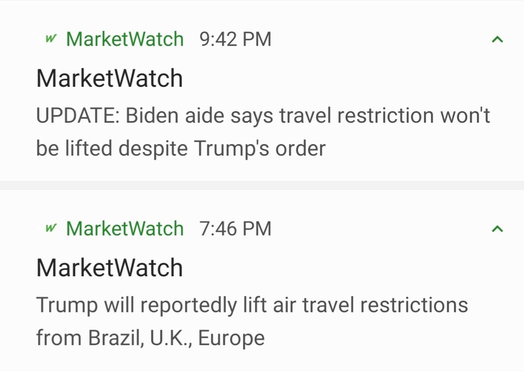Tap 'Trump's order' at the end of the first alert
This screenshot has width=524, height=371.
pyautogui.click(x=260, y=148)
